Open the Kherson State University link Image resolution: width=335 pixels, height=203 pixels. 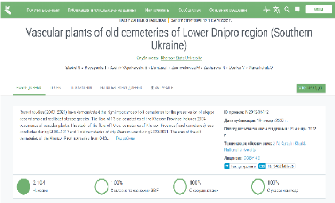click(x=181, y=58)
